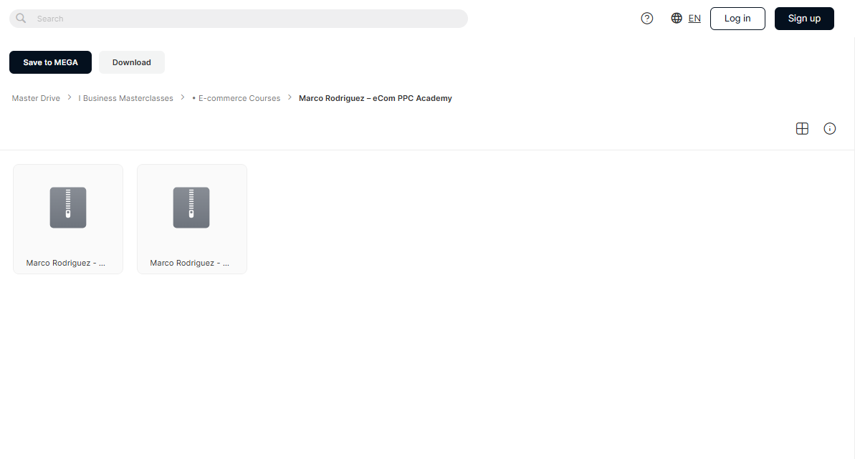Focus the Search input field
Image resolution: width=855 pixels, height=459 pixels.
[x=238, y=19]
